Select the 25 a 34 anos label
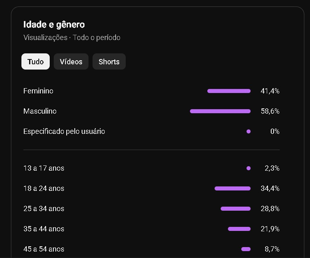The width and height of the screenshot is (310, 258). [x=44, y=209]
